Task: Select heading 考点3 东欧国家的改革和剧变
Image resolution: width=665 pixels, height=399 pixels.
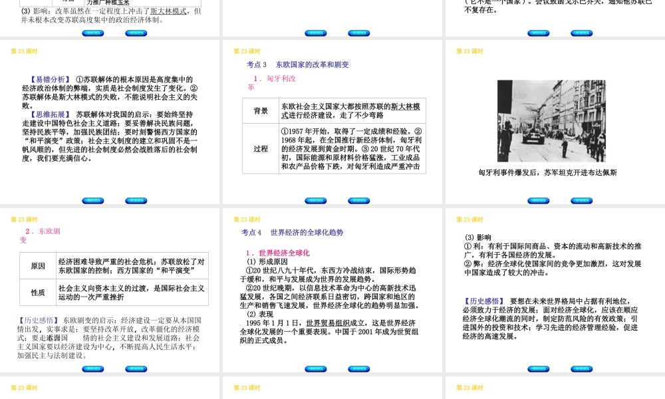Action: [298, 65]
